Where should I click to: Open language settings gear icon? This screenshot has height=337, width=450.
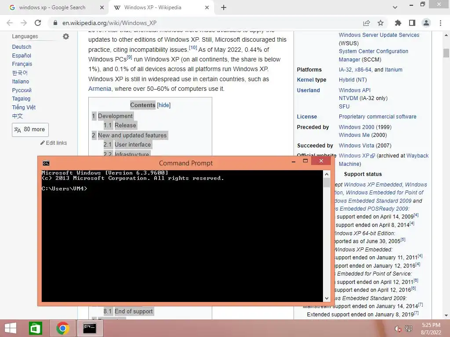click(x=66, y=36)
